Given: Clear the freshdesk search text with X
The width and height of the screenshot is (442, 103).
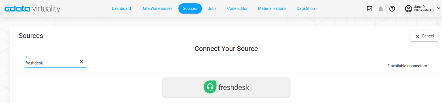Looking at the screenshot, I should coord(81,62).
